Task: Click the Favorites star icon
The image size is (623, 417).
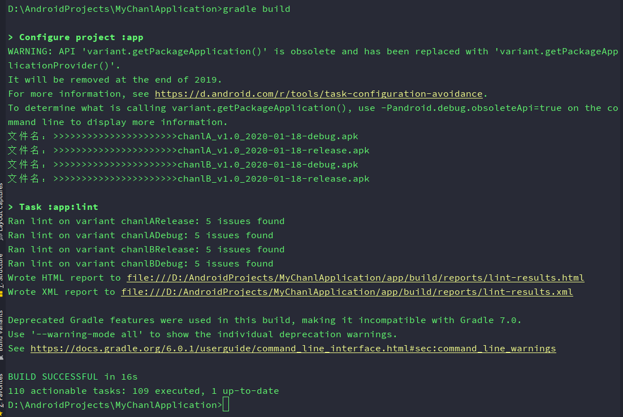Action: [x=2, y=414]
